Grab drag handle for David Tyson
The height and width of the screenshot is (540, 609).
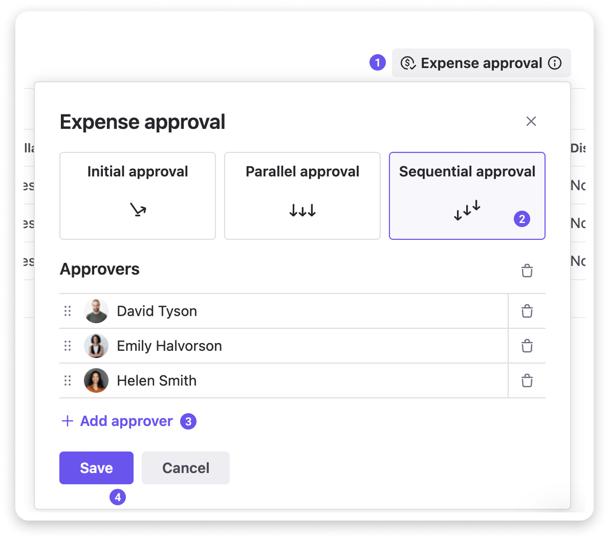point(68,311)
